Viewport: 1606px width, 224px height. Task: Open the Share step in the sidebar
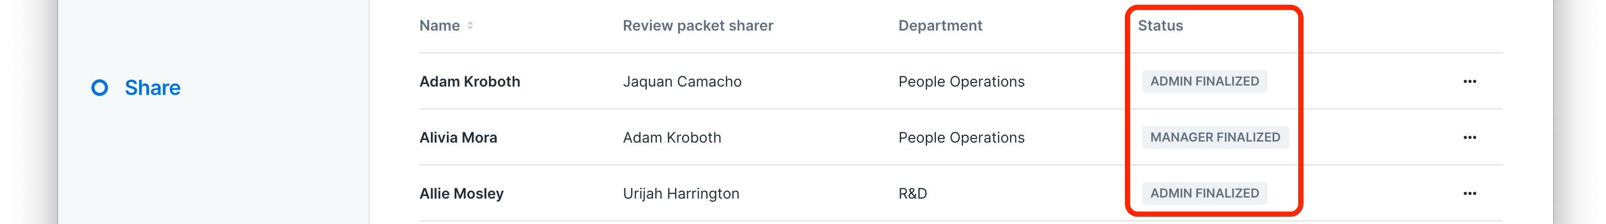pos(152,88)
